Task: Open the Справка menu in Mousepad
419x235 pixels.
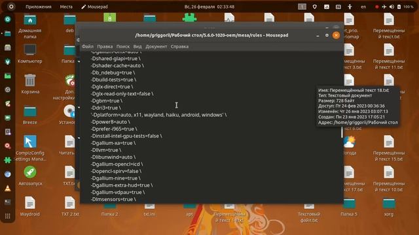Action: click(x=179, y=46)
